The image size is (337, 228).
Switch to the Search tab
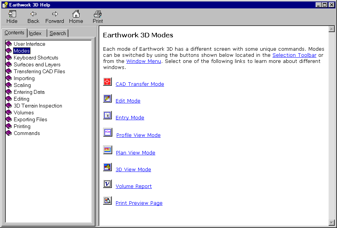(x=58, y=34)
